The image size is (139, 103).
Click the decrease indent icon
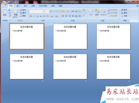click(x=73, y=11)
